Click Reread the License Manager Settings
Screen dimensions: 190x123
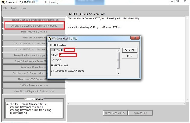[25, 55]
